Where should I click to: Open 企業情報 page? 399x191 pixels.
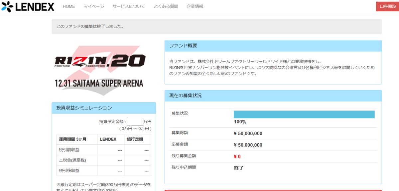(x=195, y=6)
